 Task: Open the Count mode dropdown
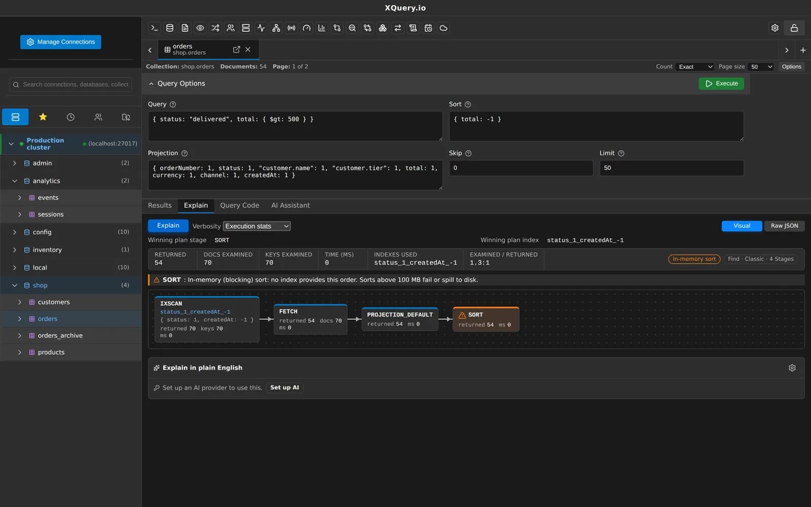click(695, 67)
